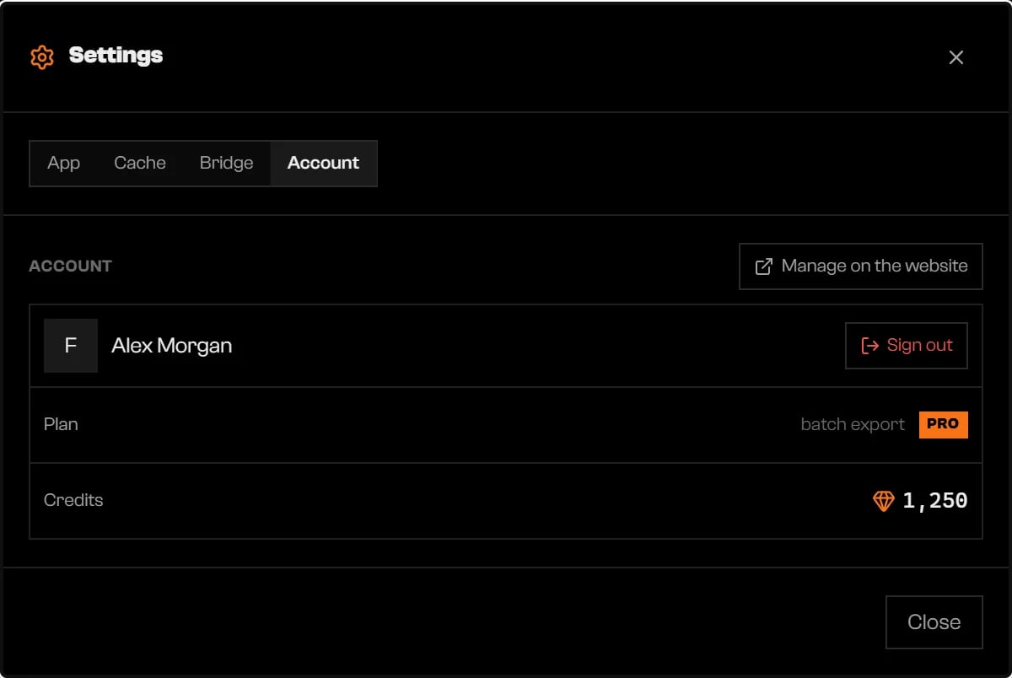This screenshot has height=678, width=1012.
Task: Switch to the App tab
Action: (x=64, y=163)
